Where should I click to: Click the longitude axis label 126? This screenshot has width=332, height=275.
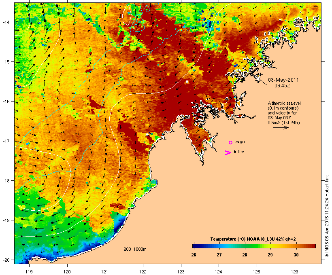point(294,272)
